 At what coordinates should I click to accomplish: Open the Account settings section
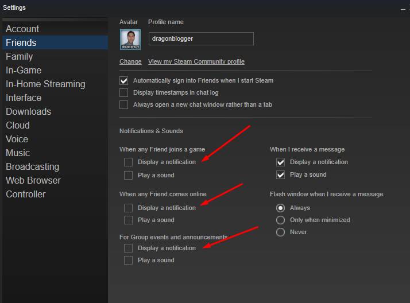coord(55,29)
